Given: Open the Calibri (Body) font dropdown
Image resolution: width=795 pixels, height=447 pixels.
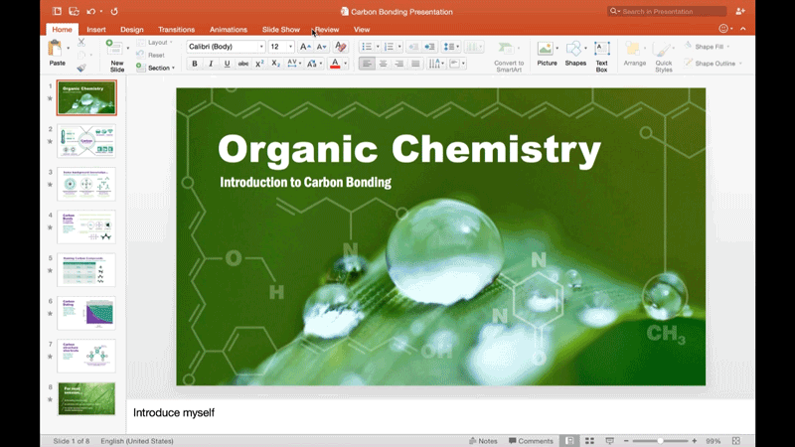Looking at the screenshot, I should 227,47.
